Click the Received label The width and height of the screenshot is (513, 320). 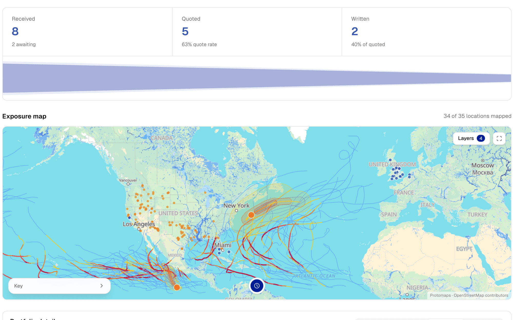pyautogui.click(x=23, y=19)
